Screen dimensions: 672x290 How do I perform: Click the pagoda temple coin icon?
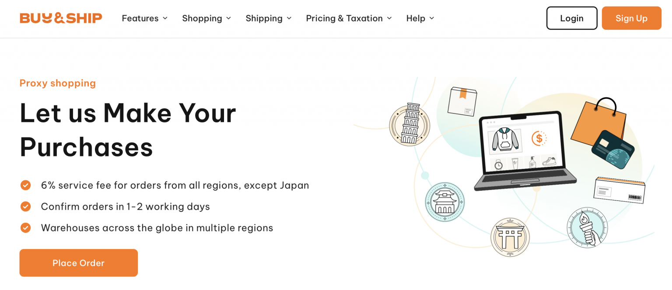pos(445,202)
